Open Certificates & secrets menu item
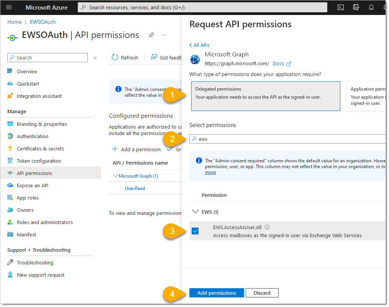The height and width of the screenshot is (307, 389). click(41, 149)
